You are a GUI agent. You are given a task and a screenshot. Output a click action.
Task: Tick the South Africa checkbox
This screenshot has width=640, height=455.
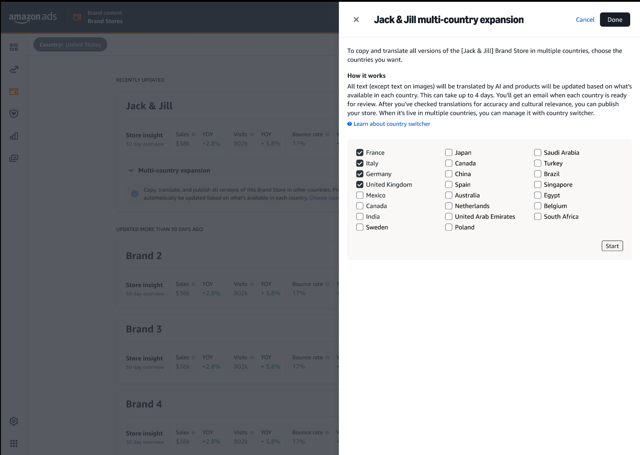coord(538,216)
